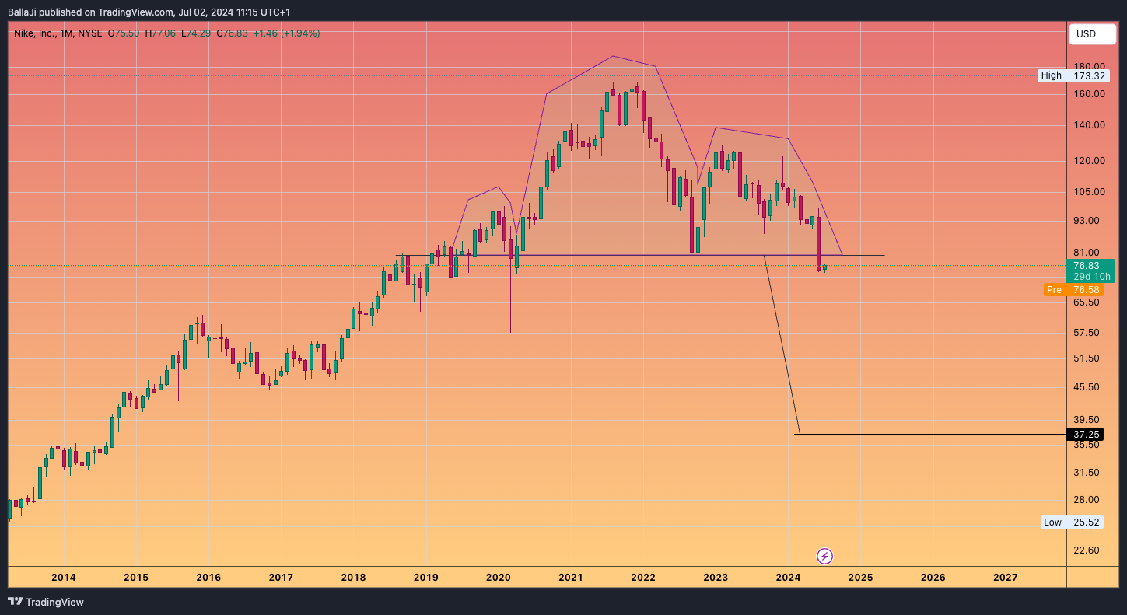This screenshot has height=615, width=1127.
Task: Click 39.50 on the price axis
Action: [1087, 420]
